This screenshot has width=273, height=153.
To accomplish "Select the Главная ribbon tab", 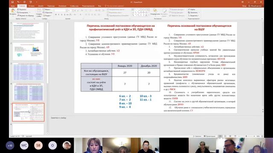I will tap(22, 6).
